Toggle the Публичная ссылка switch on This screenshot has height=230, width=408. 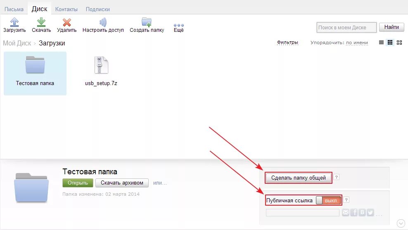(x=328, y=200)
